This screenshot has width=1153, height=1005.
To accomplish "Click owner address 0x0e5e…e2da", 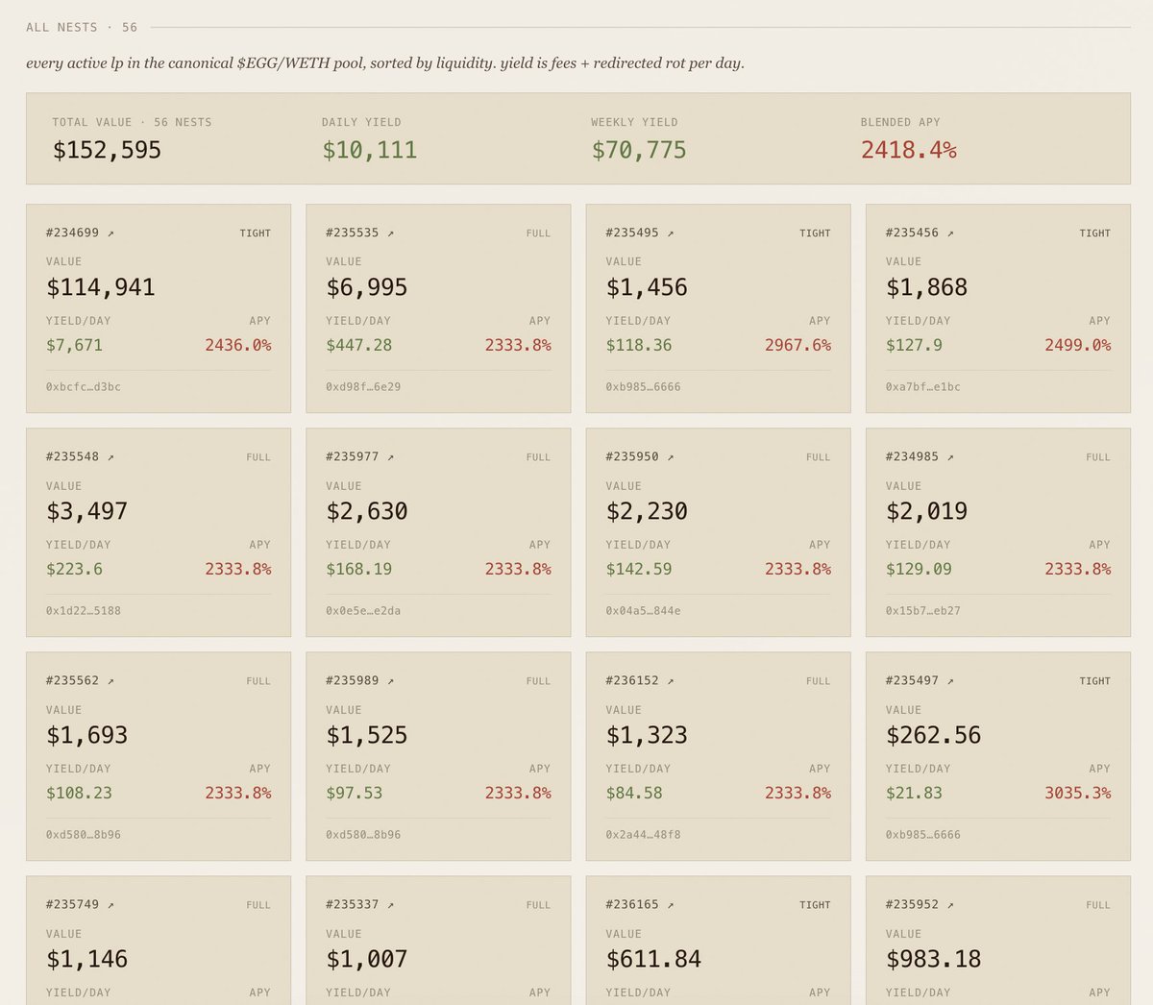I will click(363, 611).
